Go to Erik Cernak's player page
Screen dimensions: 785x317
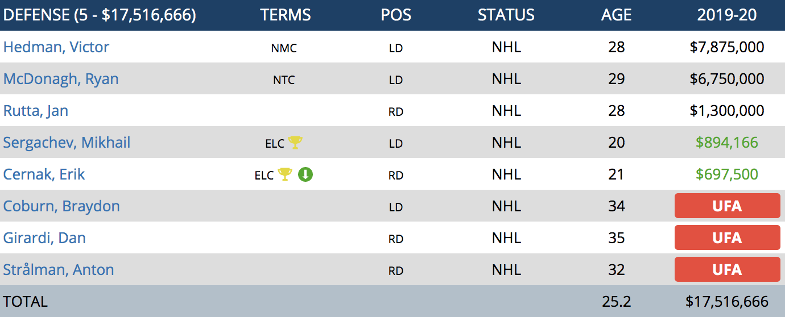tap(44, 174)
